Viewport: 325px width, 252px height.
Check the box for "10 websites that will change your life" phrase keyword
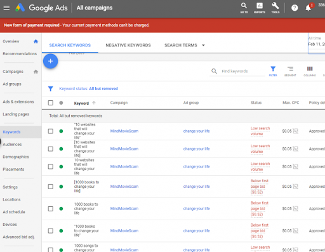(51, 131)
